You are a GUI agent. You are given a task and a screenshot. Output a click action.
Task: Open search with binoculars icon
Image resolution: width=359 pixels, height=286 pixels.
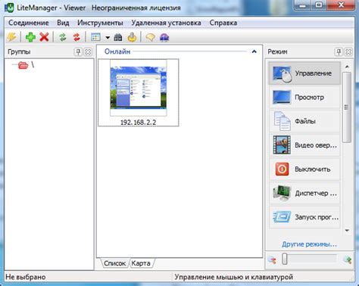[118, 38]
